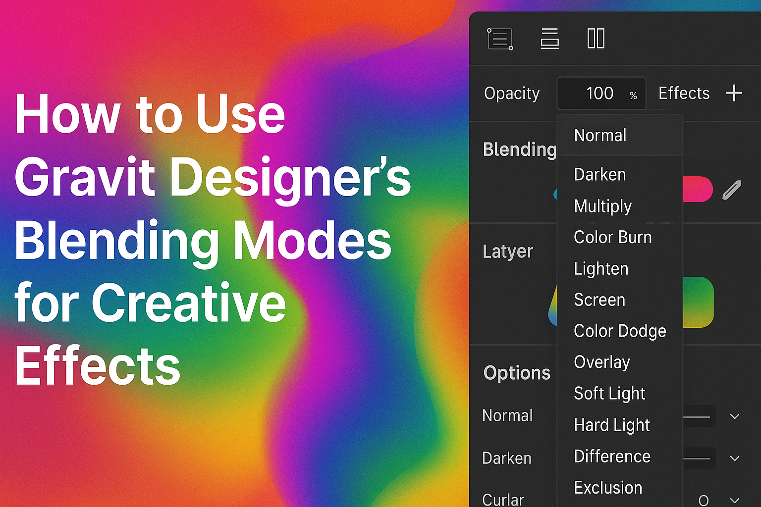Expand the chevron in Normal options row
Image resolution: width=761 pixels, height=507 pixels.
point(735,416)
